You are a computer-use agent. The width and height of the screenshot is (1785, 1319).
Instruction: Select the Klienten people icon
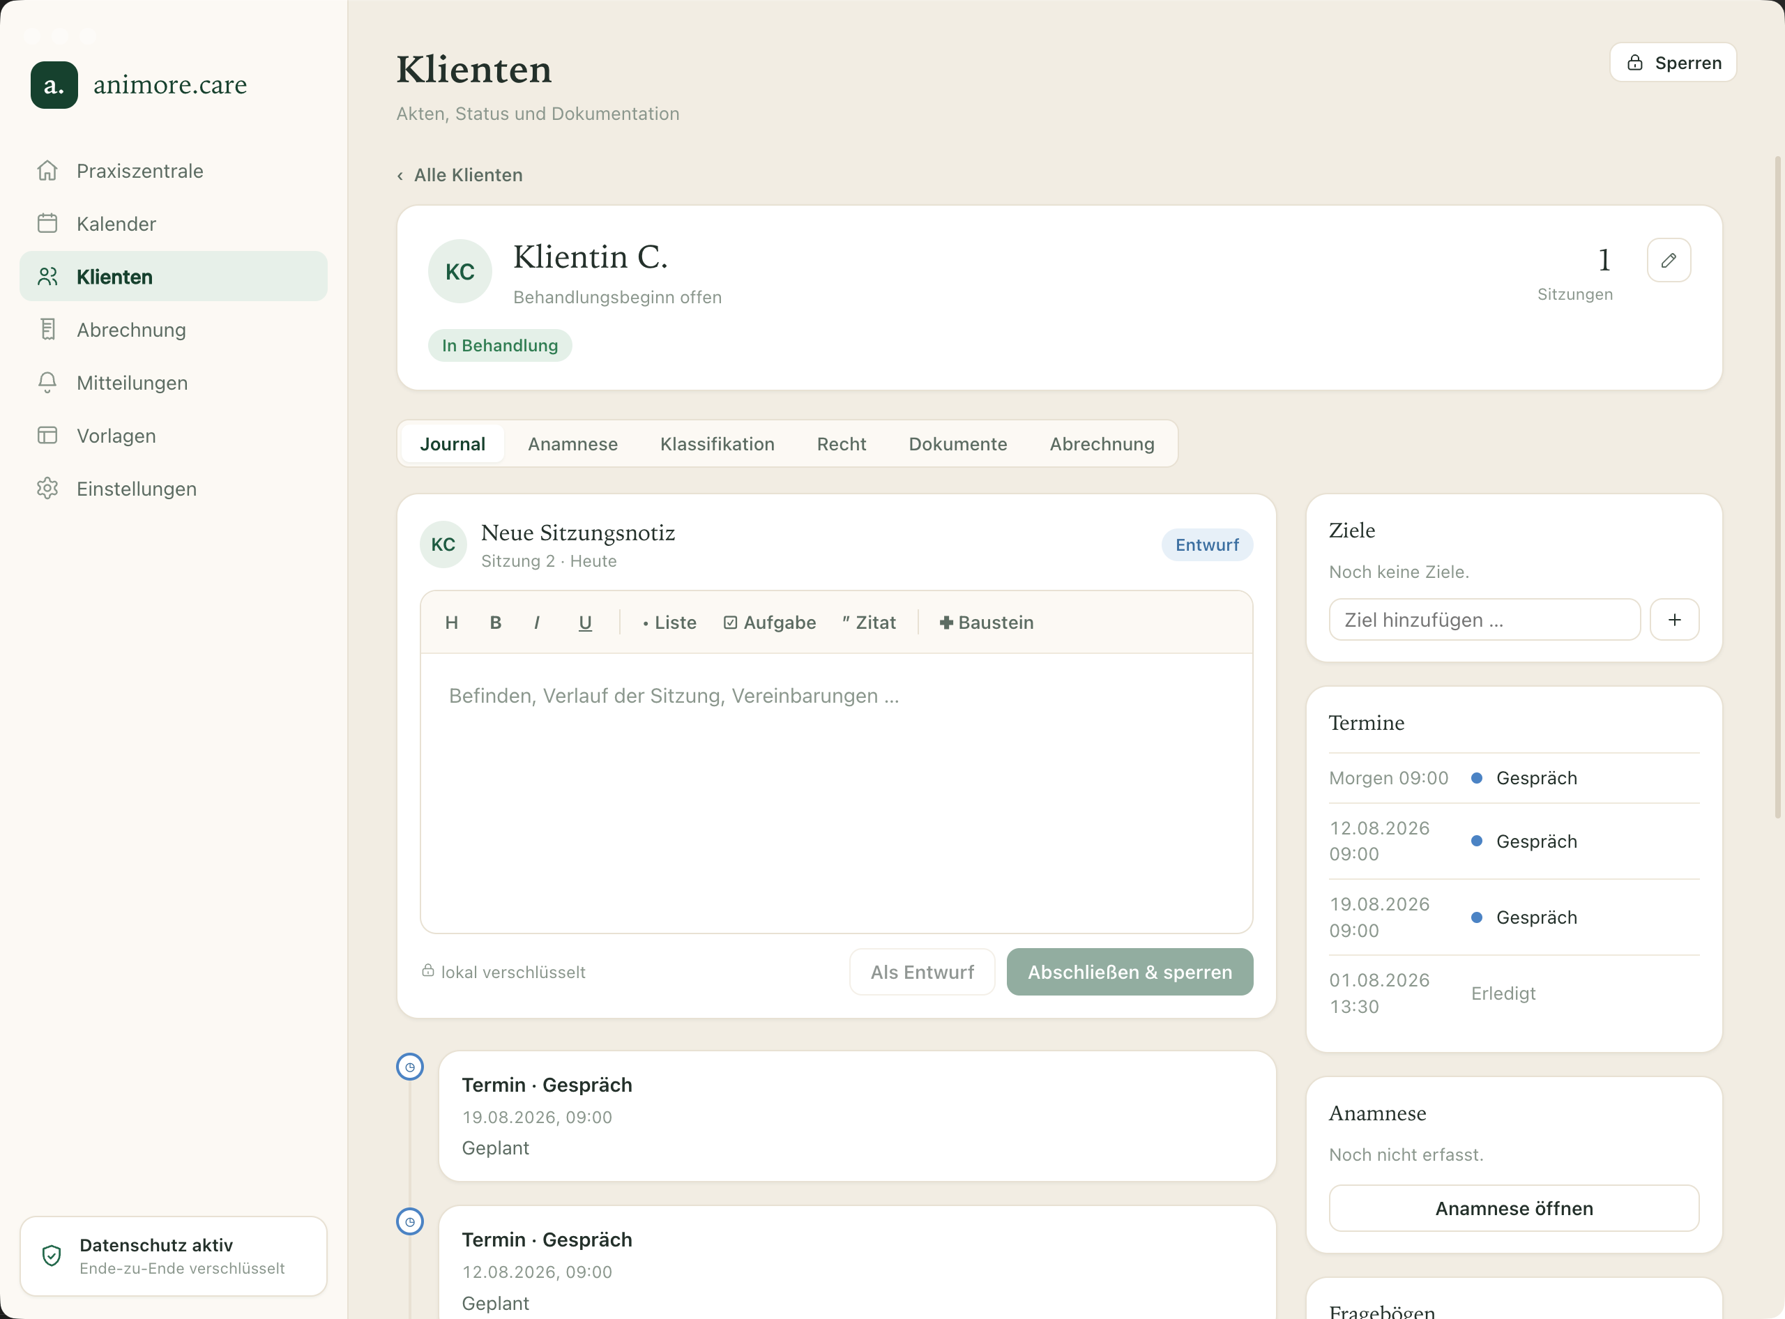point(48,276)
